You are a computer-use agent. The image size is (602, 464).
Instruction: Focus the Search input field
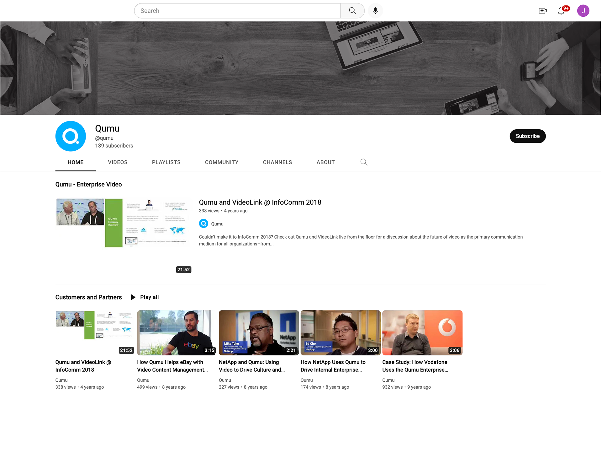click(237, 11)
